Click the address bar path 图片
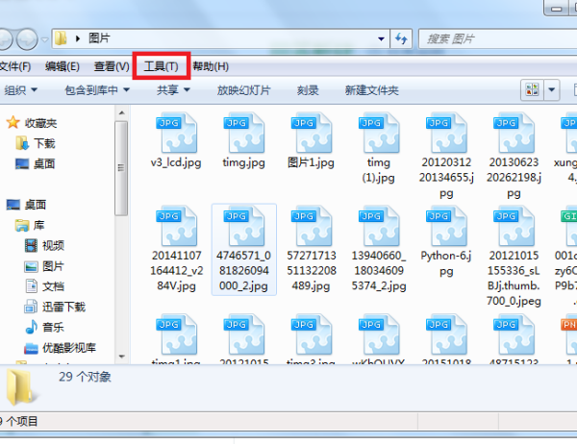577x444 pixels. 99,38
